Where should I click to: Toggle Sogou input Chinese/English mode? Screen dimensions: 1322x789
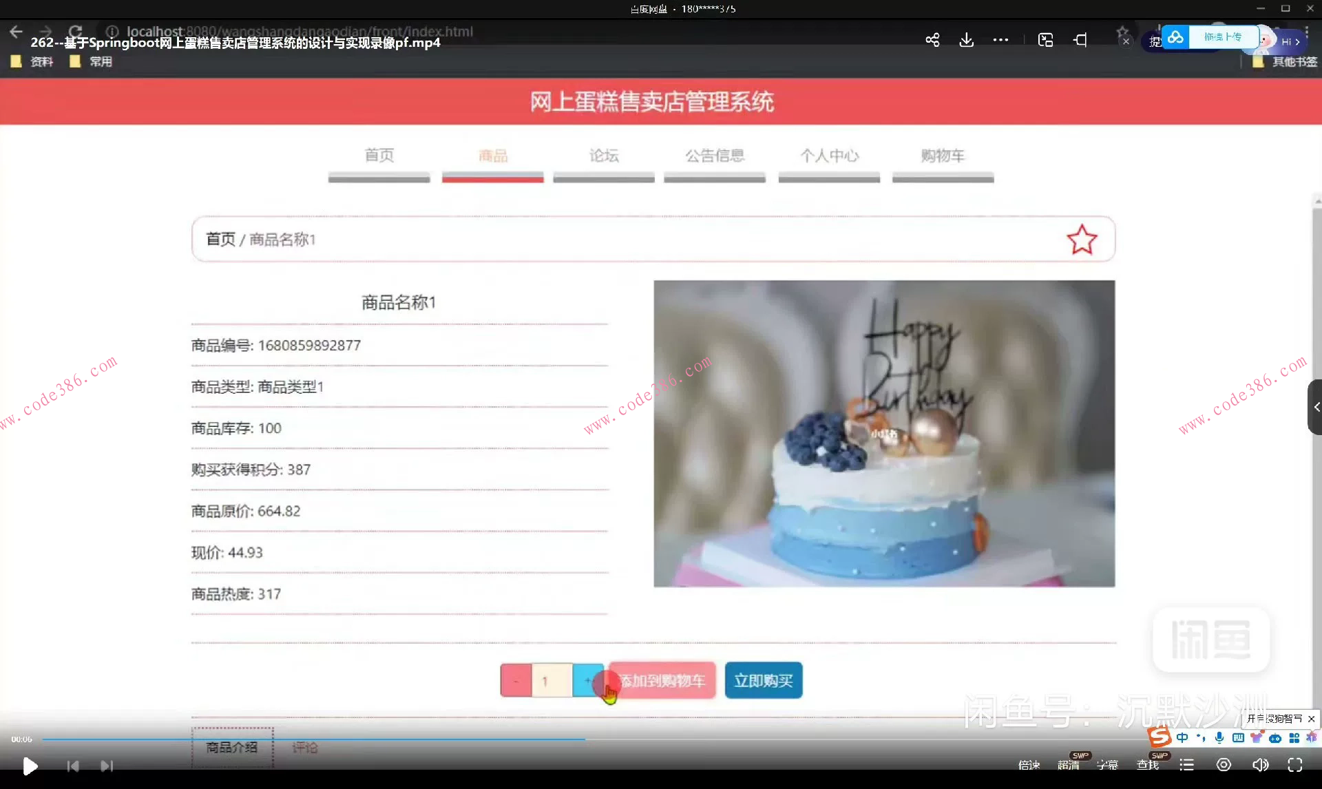[x=1182, y=738]
